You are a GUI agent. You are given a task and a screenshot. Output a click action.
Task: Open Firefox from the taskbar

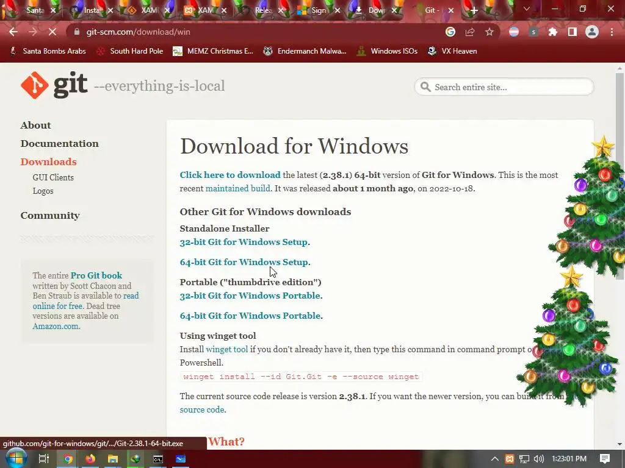[x=90, y=459]
